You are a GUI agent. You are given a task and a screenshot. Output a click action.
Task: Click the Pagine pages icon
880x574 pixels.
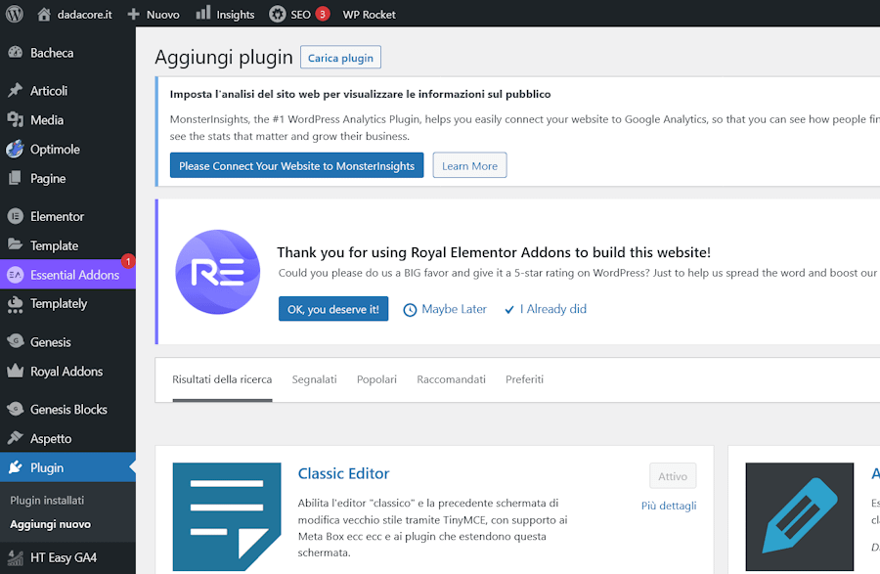click(15, 178)
